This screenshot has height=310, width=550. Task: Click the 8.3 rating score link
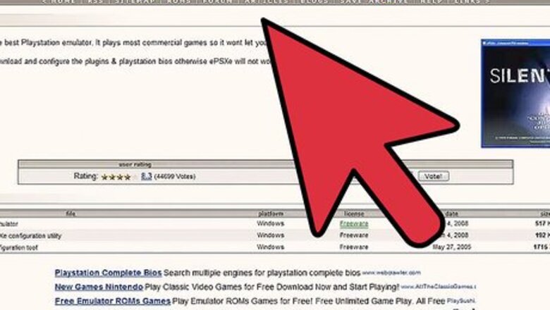pos(147,177)
